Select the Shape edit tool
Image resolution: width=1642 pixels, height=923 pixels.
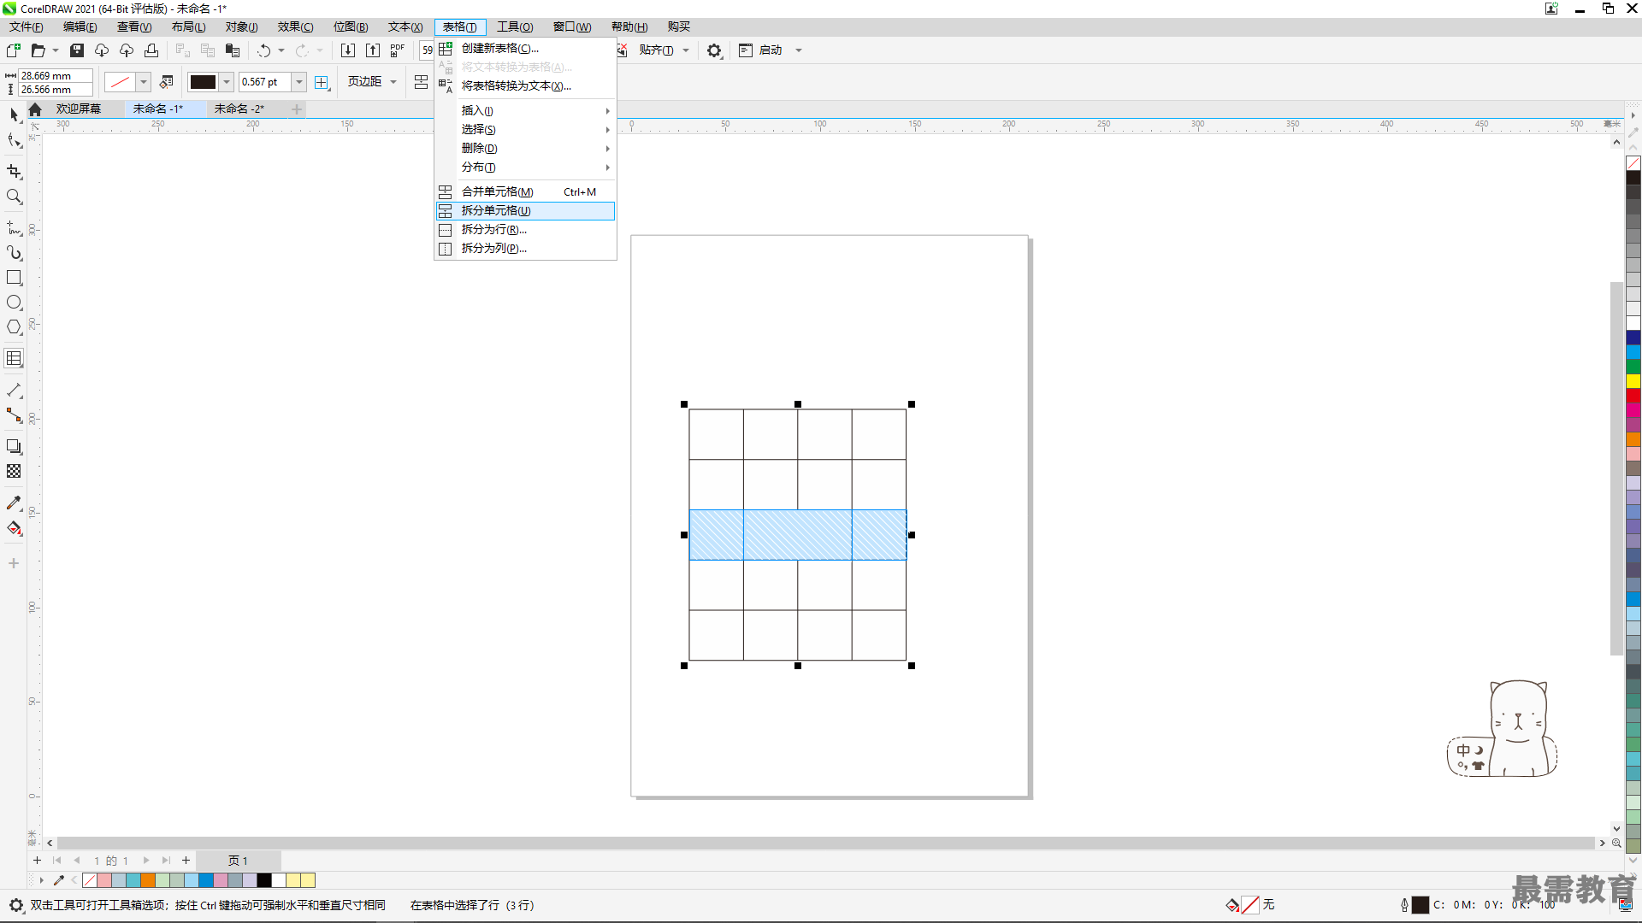tap(14, 140)
